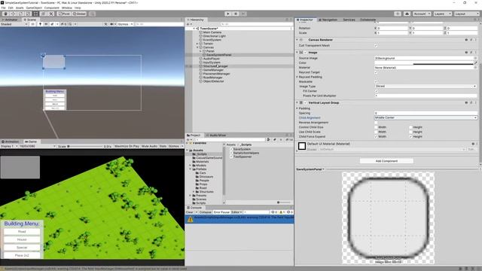Expand the Raycast Padding foldout
482x271 pixels.
tap(297, 77)
